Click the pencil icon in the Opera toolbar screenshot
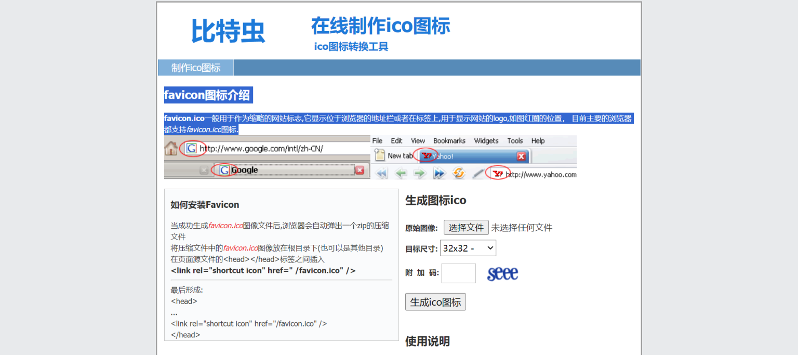 click(477, 172)
